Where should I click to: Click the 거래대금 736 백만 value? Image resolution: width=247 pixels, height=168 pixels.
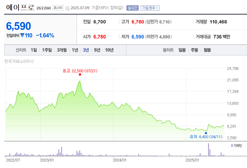point(222,37)
